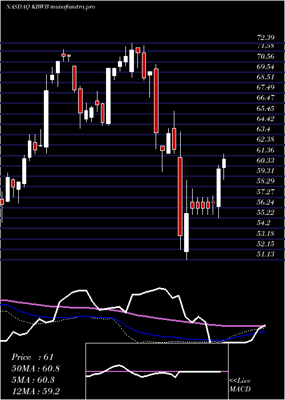
Task: Select the 59.31 price axis label
Action: coord(266,171)
